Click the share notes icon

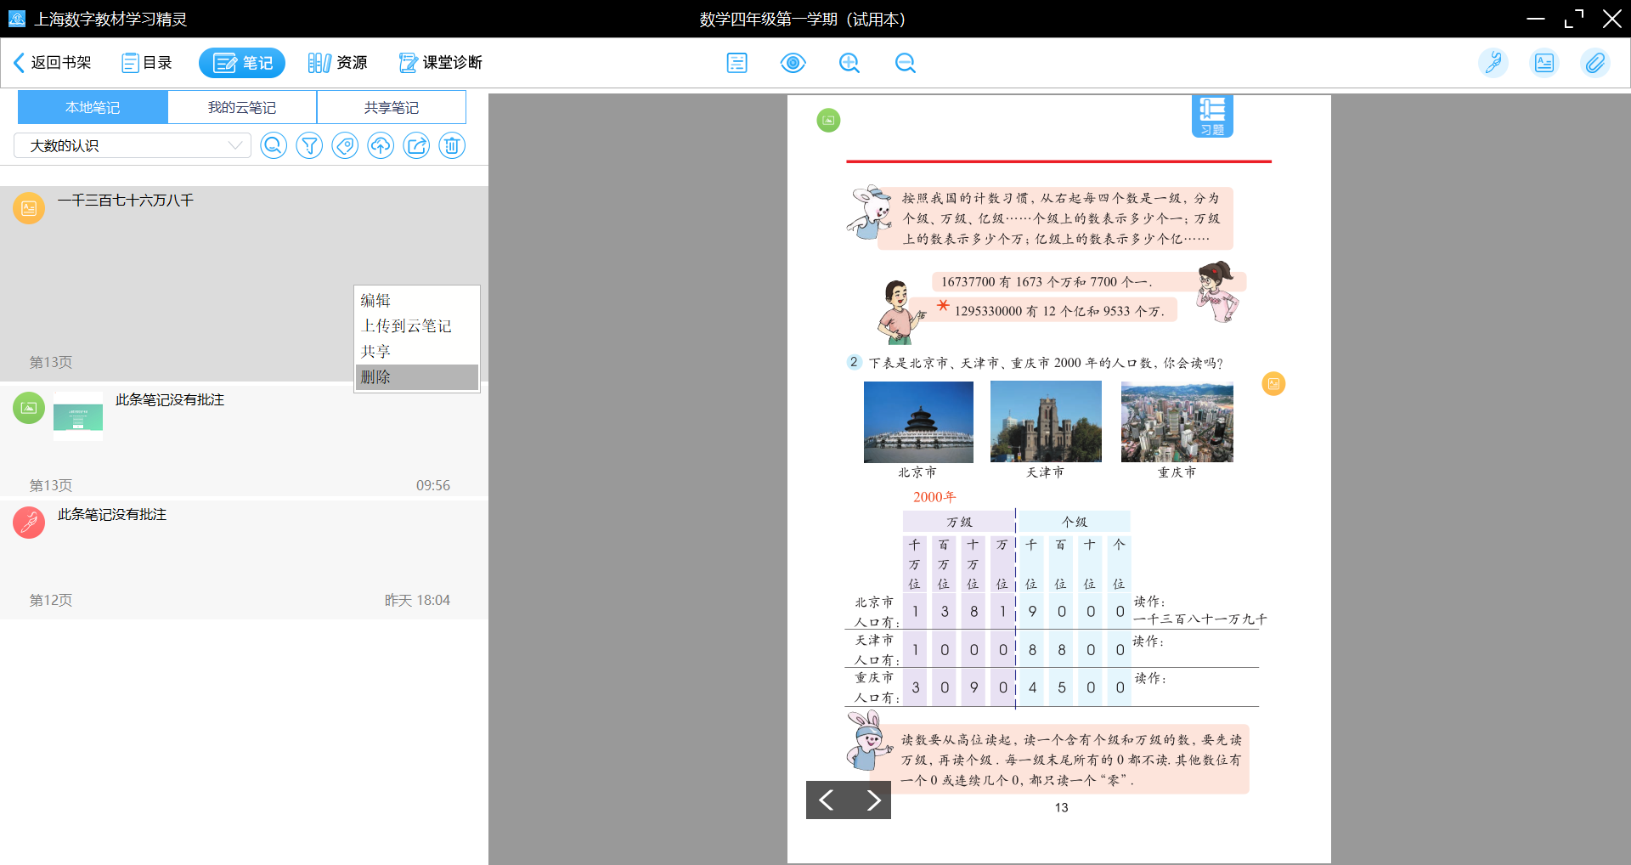(416, 146)
